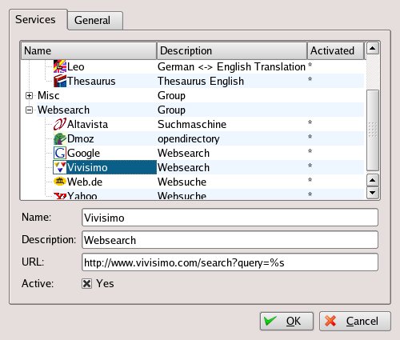
Task: Click the Yahoo logo icon
Action: click(x=60, y=196)
